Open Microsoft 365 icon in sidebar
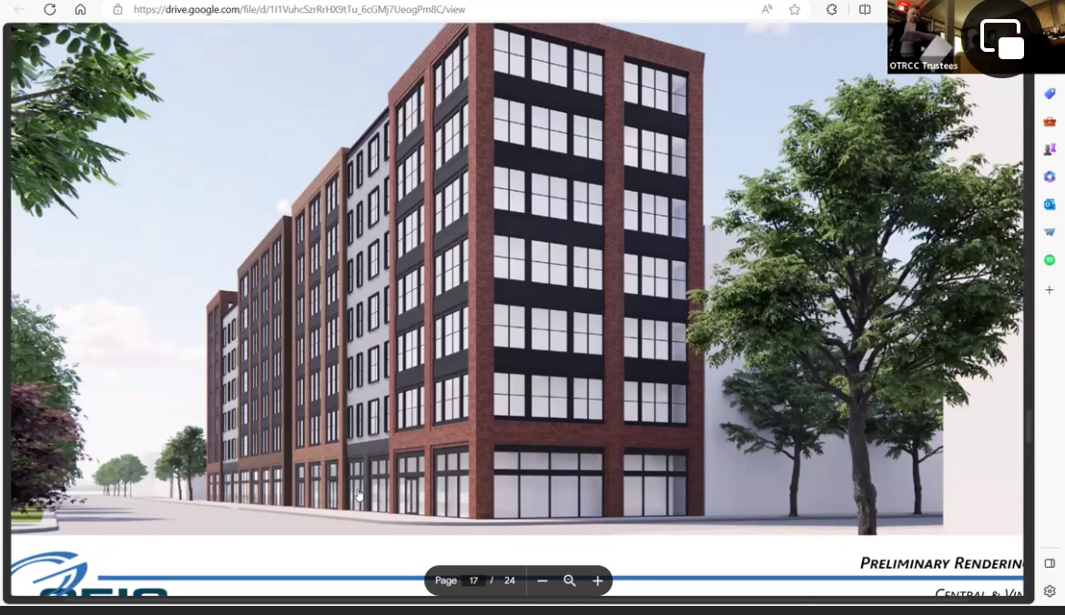 [1050, 176]
